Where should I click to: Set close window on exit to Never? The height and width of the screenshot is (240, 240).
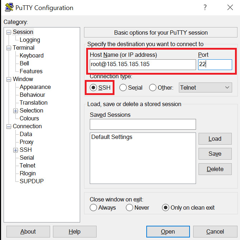tap(129, 207)
